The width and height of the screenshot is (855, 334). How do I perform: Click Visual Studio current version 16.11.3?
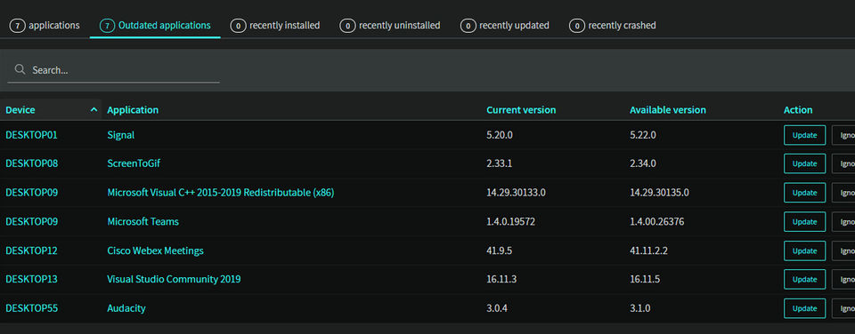click(x=501, y=279)
